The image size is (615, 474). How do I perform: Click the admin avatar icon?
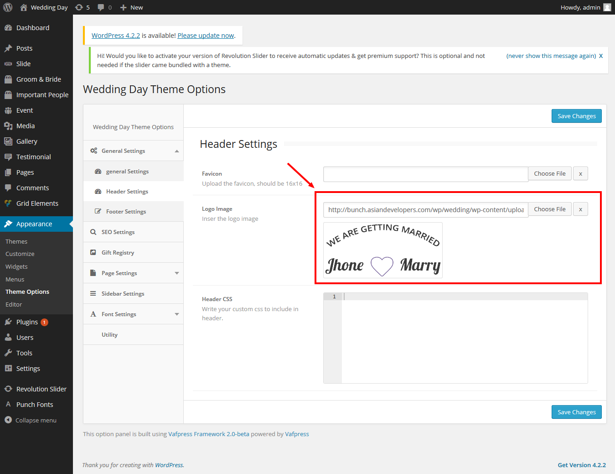point(607,7)
